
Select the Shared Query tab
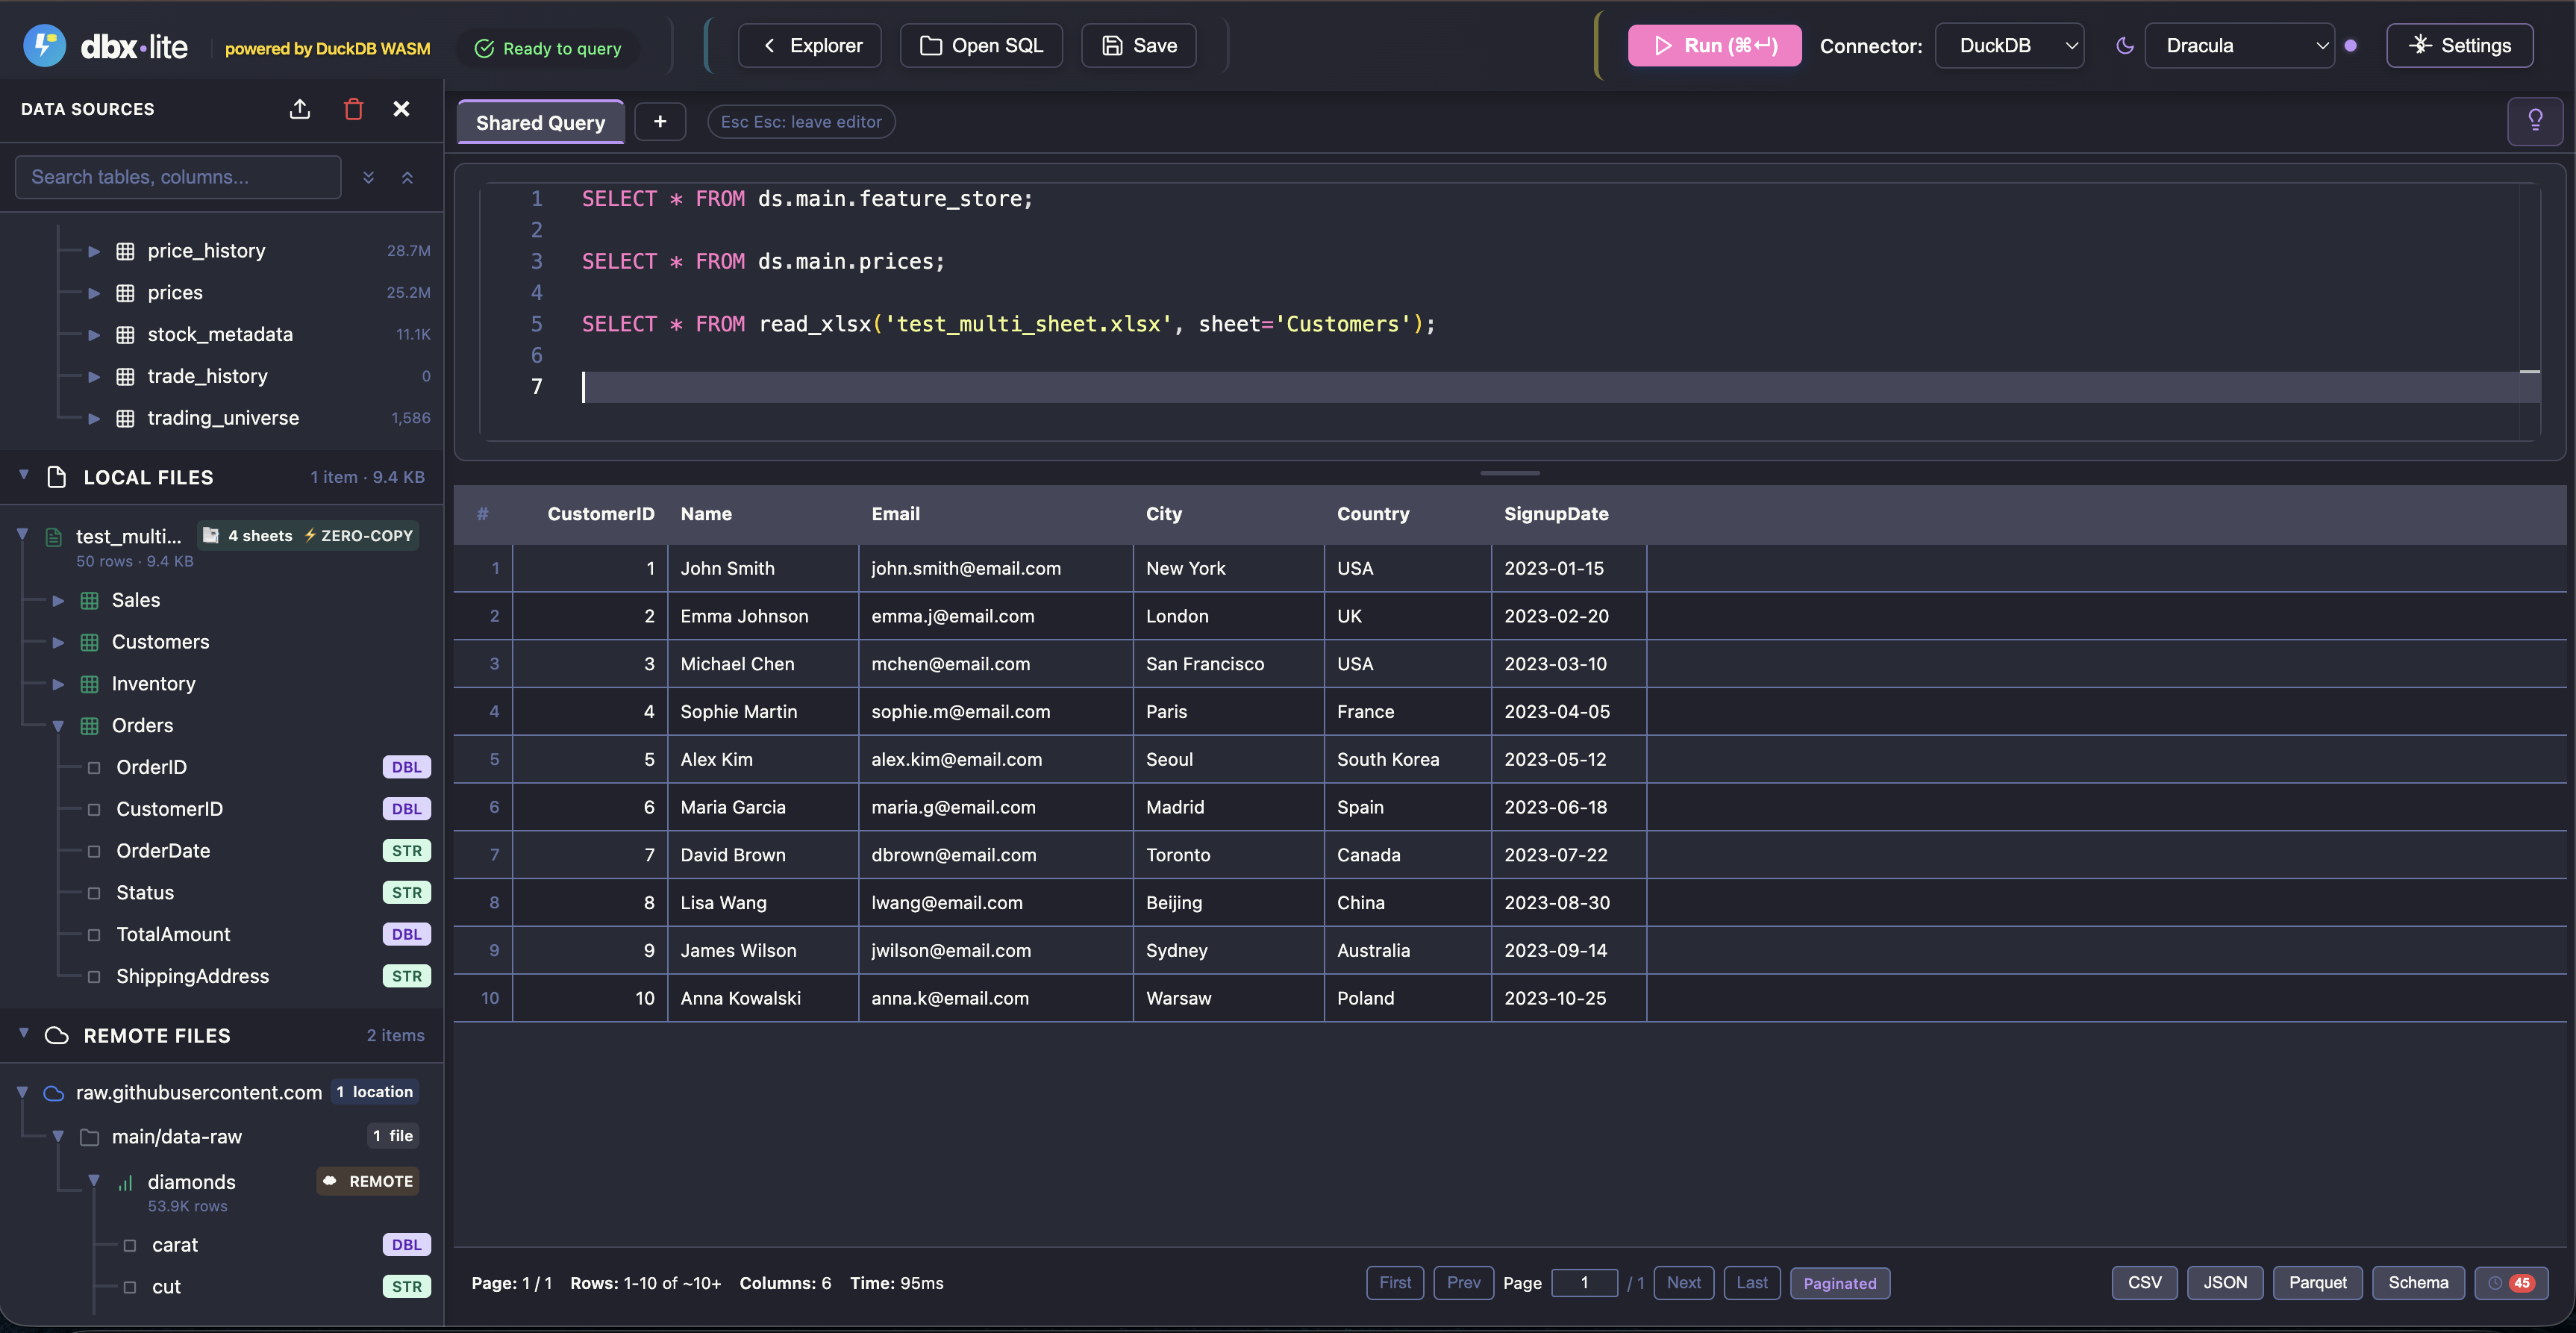pyautogui.click(x=540, y=122)
